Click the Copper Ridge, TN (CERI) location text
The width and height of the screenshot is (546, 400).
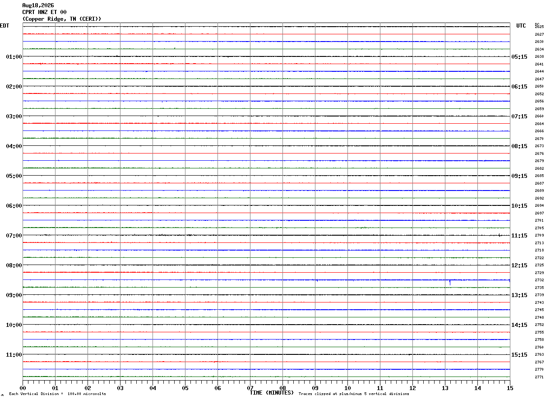pyautogui.click(x=62, y=19)
